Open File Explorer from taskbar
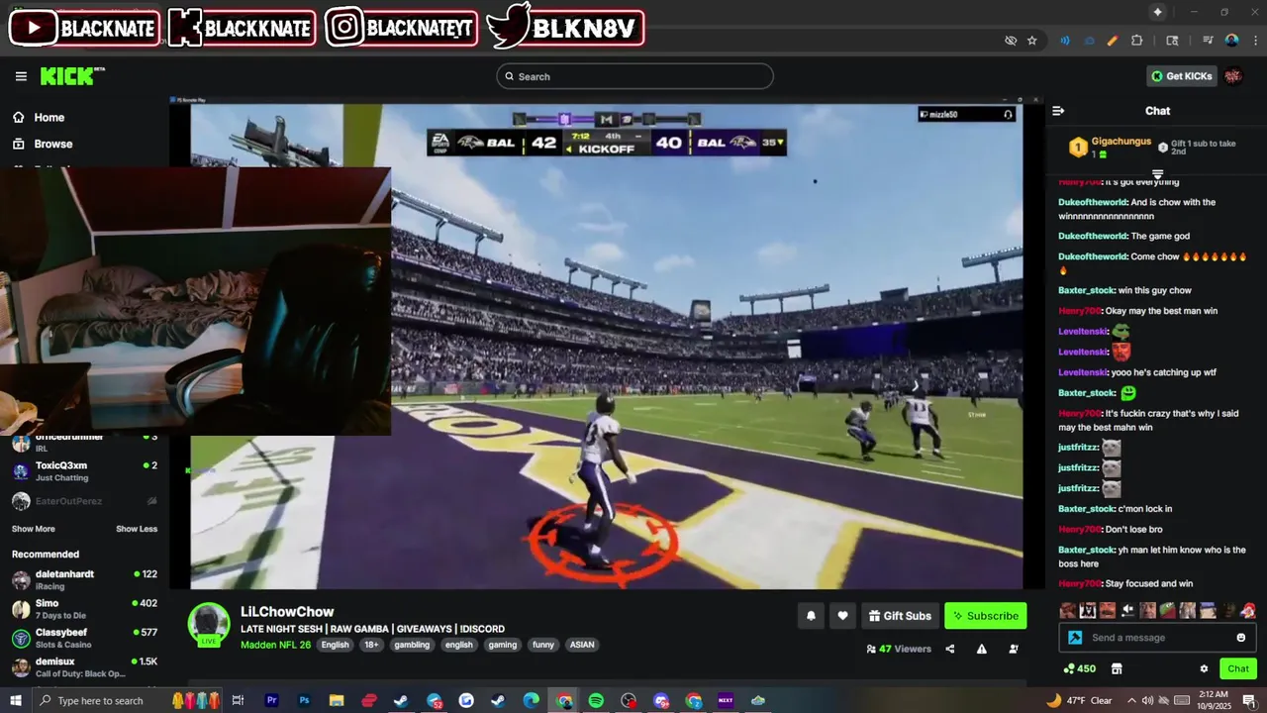This screenshot has height=713, width=1267. tap(337, 700)
